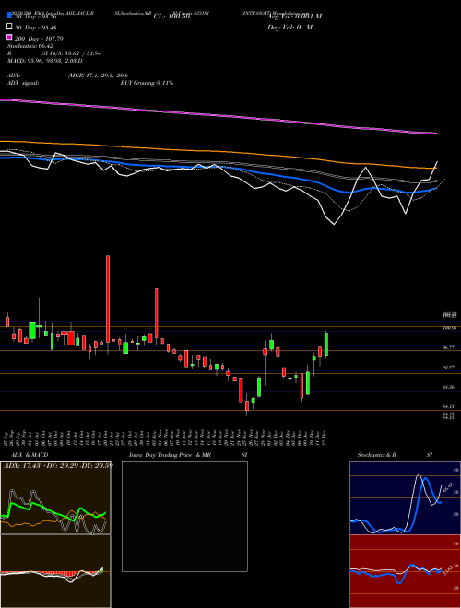
Task: Click the 100.98 price axis label
Action: 449,328
